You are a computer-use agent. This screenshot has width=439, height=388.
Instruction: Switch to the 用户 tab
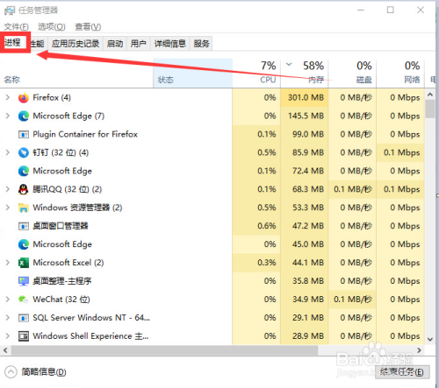139,44
